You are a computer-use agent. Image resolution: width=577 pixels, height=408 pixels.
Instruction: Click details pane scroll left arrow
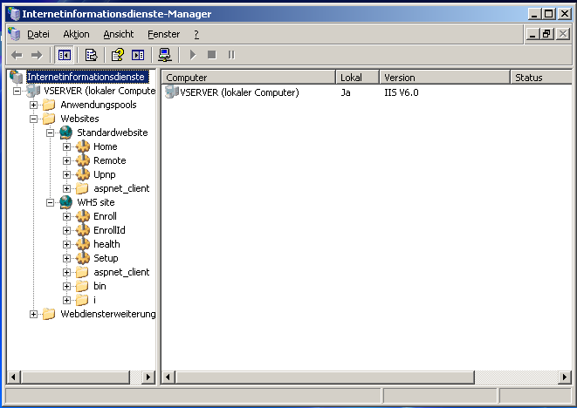pos(168,377)
